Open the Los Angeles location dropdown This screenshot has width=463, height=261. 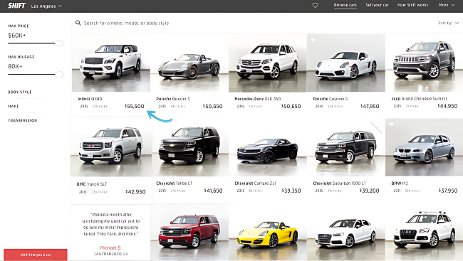(x=46, y=6)
